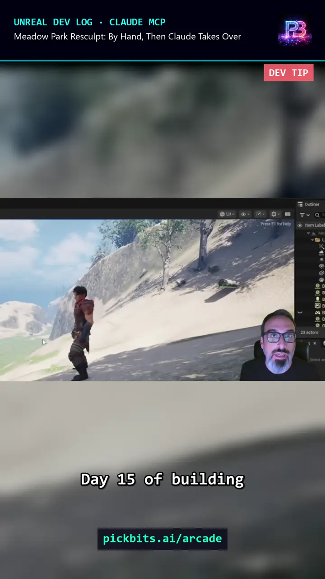
Task: Select the player character in the viewport
Action: click(x=81, y=333)
